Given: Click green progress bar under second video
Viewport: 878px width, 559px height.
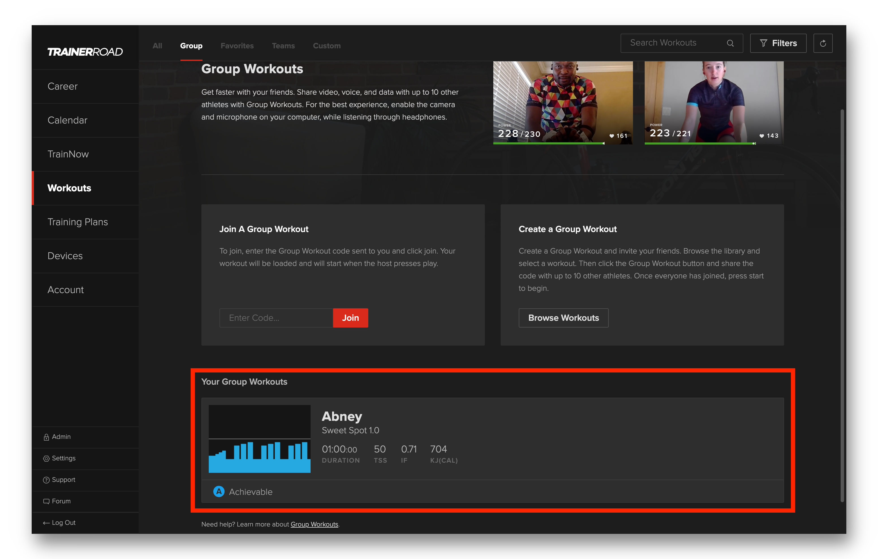Looking at the screenshot, I should pyautogui.click(x=700, y=143).
